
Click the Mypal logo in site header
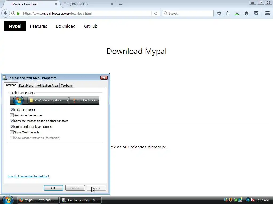click(15, 26)
